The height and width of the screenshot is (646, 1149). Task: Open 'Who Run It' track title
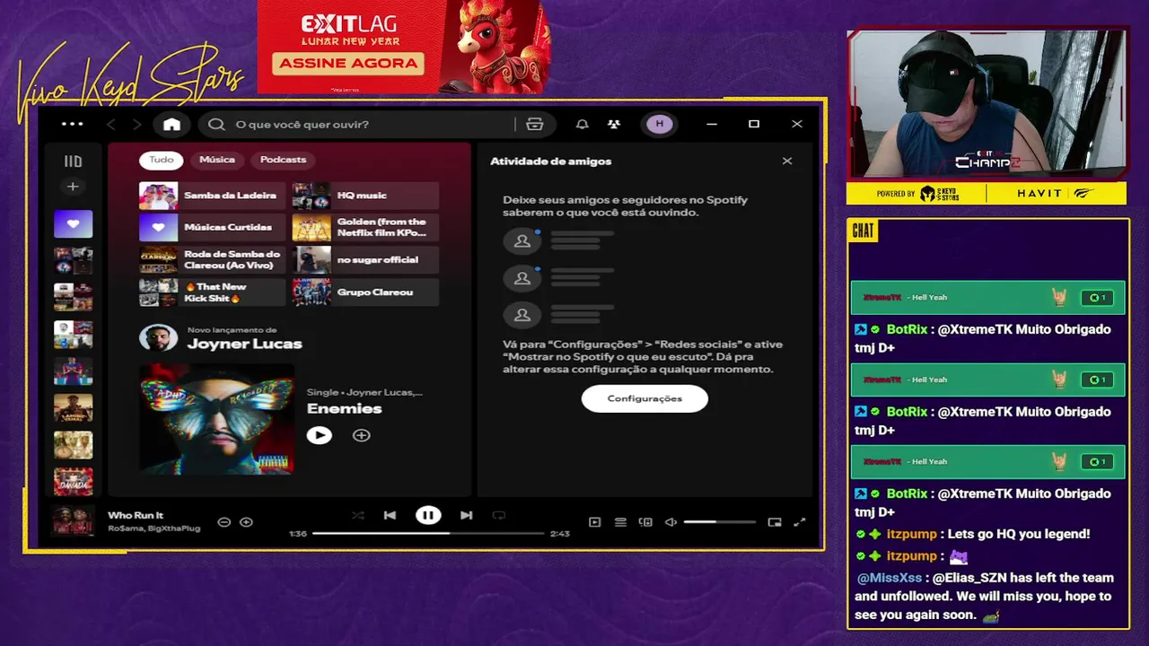[136, 515]
